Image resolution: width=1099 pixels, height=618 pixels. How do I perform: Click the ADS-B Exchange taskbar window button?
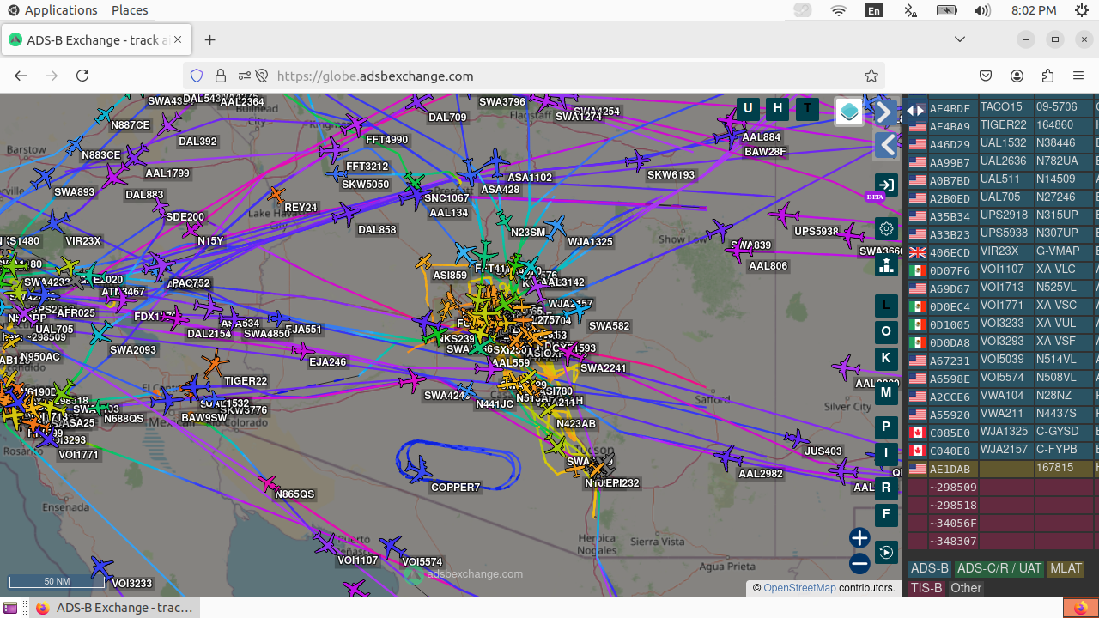click(x=114, y=608)
